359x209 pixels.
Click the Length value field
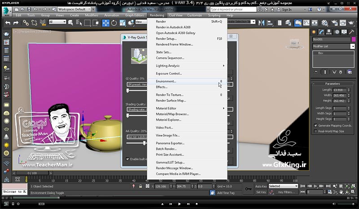pos(340,90)
